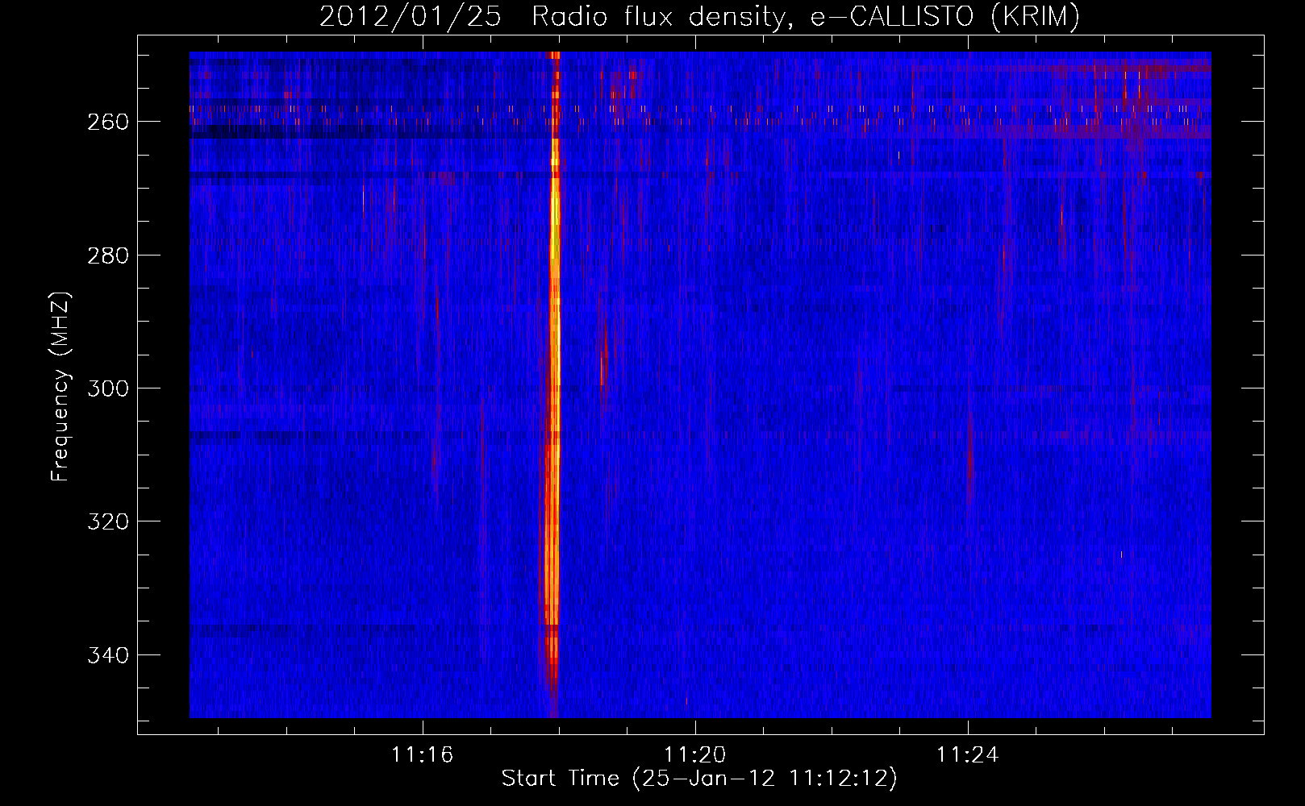Click the 300 frequency tick label

coord(108,388)
